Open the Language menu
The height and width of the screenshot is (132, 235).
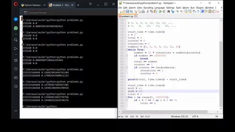pos(159,8)
